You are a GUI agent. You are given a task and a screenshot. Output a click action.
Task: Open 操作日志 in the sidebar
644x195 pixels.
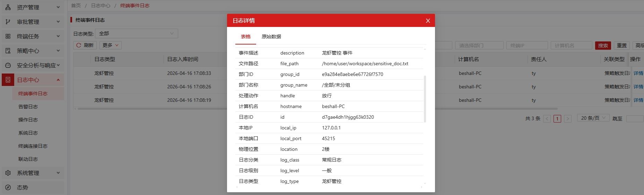tap(28, 120)
